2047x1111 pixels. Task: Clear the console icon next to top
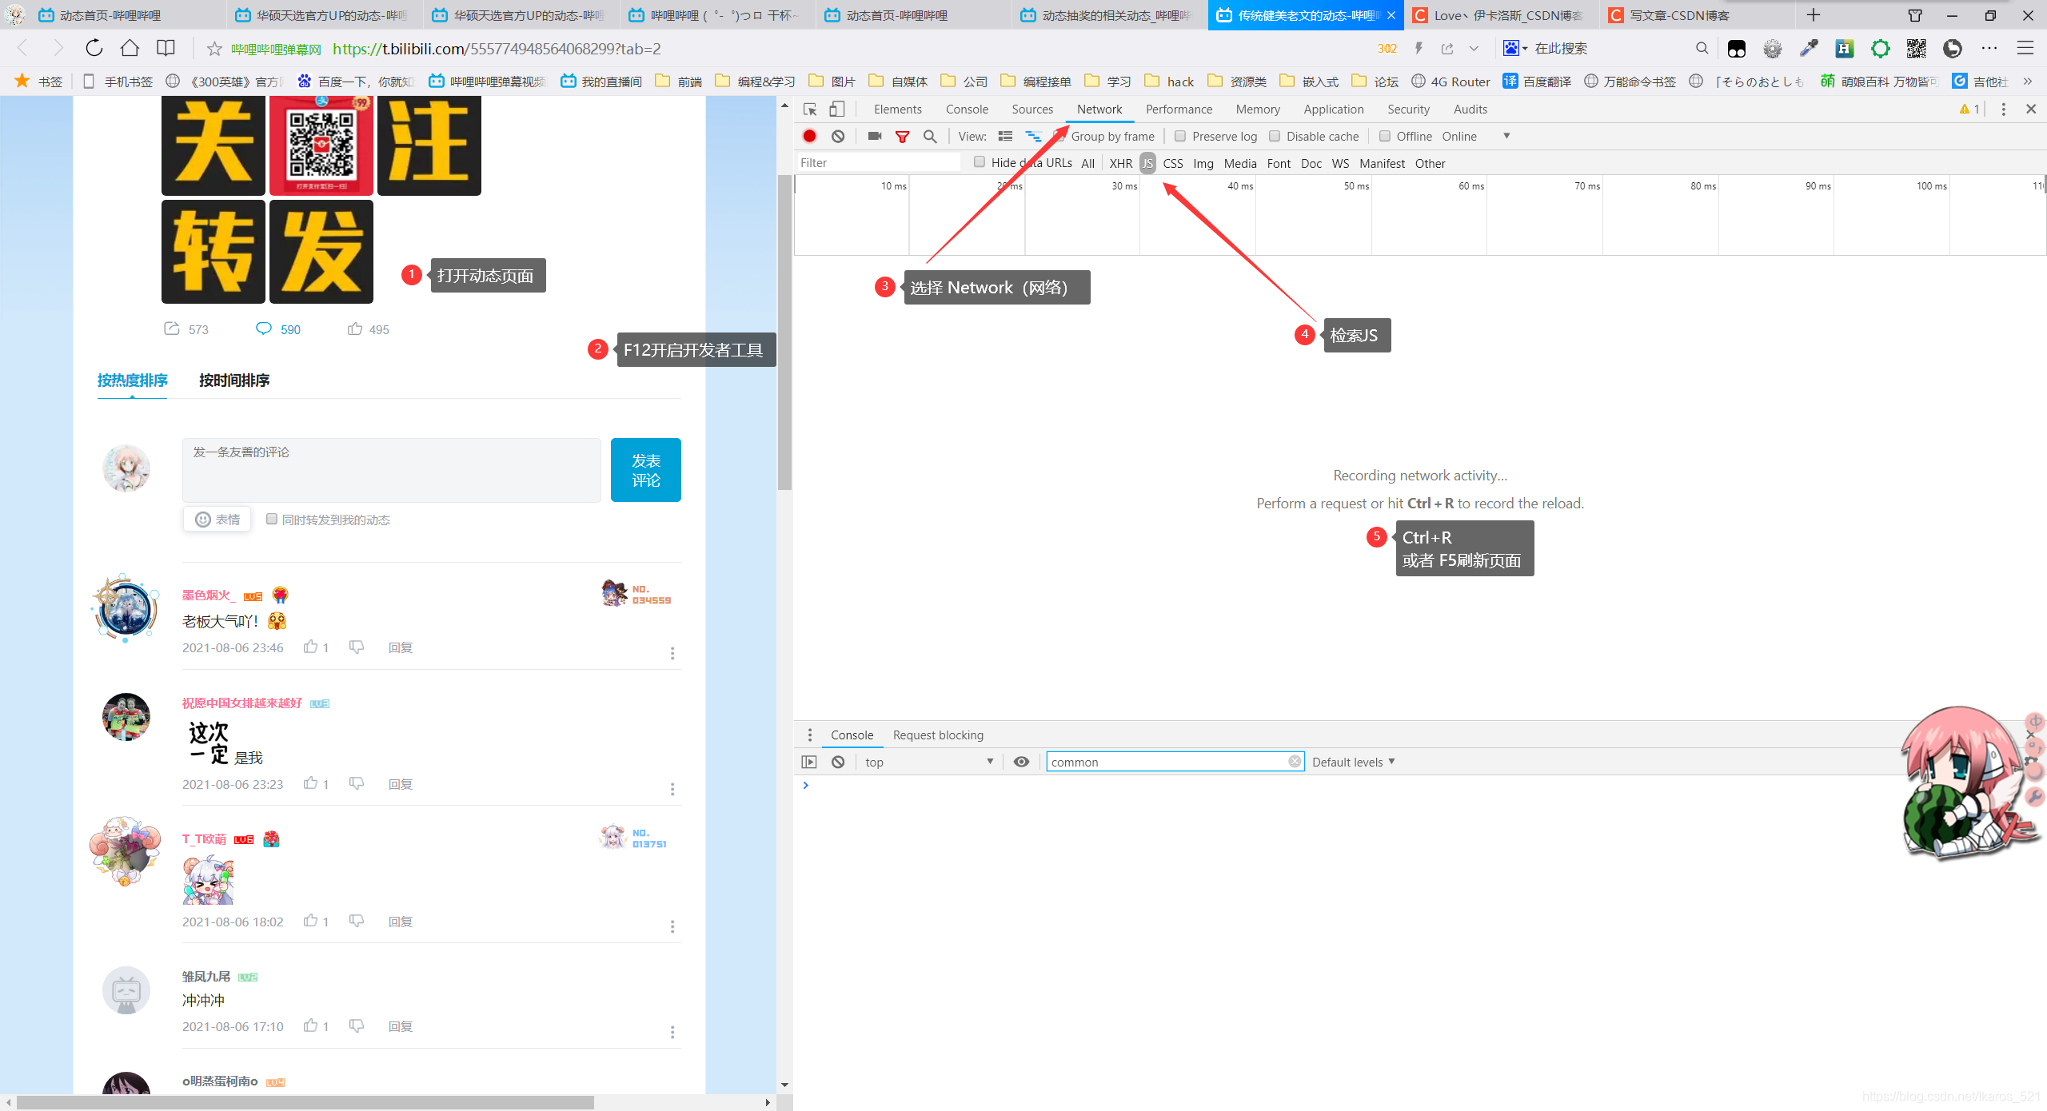[x=838, y=763]
